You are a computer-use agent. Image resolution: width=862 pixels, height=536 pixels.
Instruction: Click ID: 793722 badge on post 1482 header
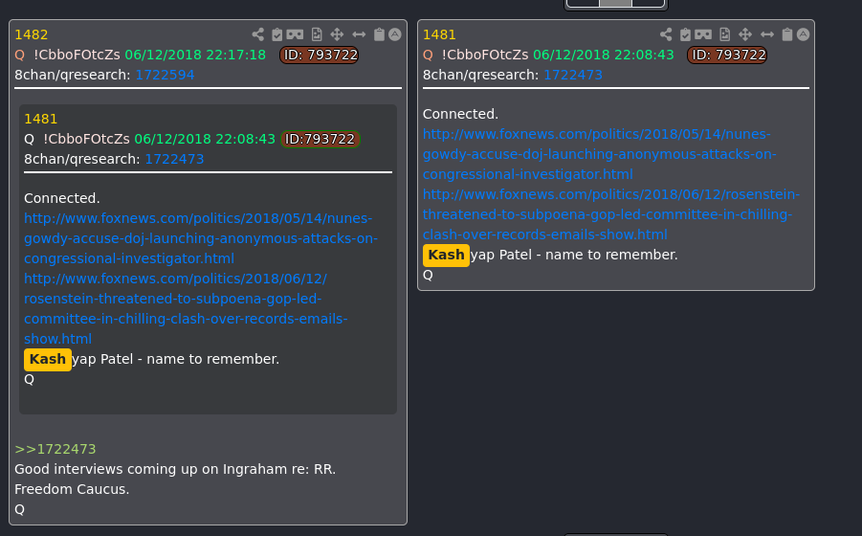tap(319, 55)
